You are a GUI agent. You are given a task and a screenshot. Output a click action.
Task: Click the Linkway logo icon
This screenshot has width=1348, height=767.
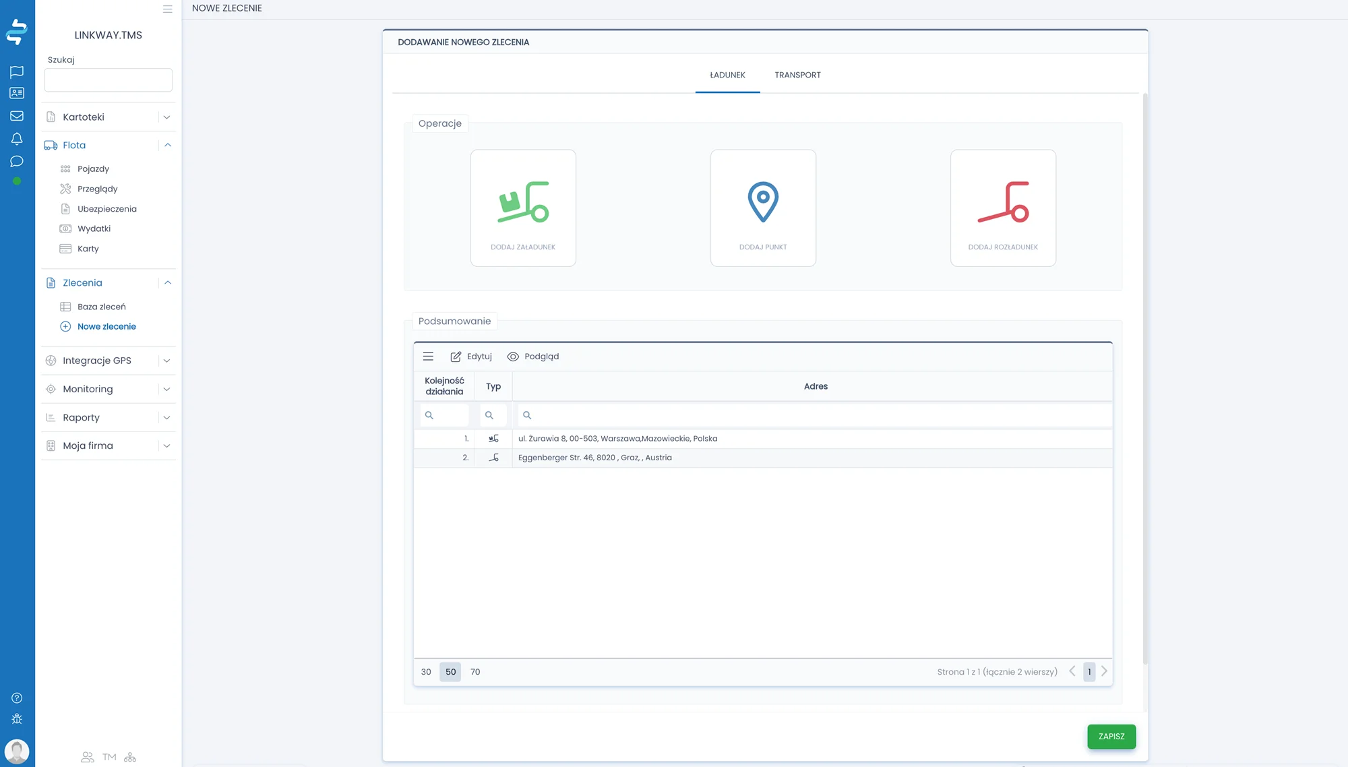17,32
